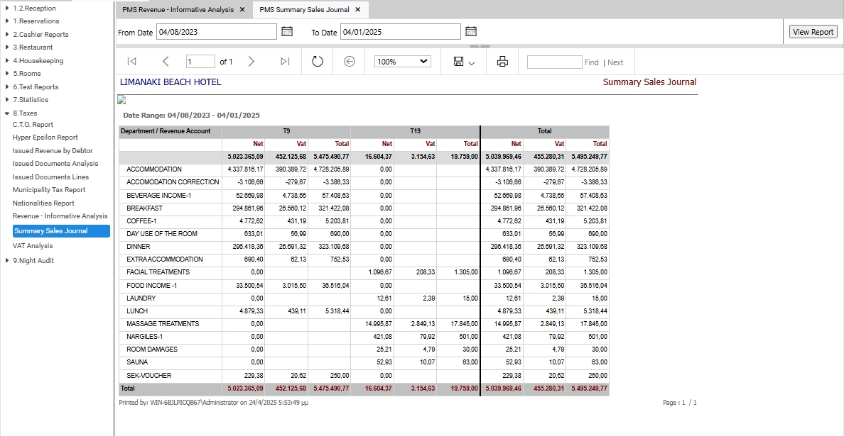This screenshot has height=436, width=844.
Task: Click the NARGILES-1 row label
Action: click(145, 337)
